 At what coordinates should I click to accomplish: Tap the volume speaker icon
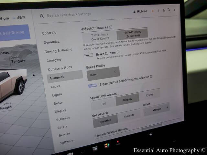[x=150, y=134]
